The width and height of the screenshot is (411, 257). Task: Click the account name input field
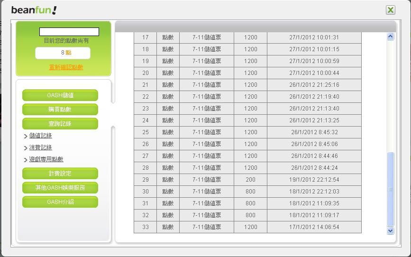[x=69, y=32]
